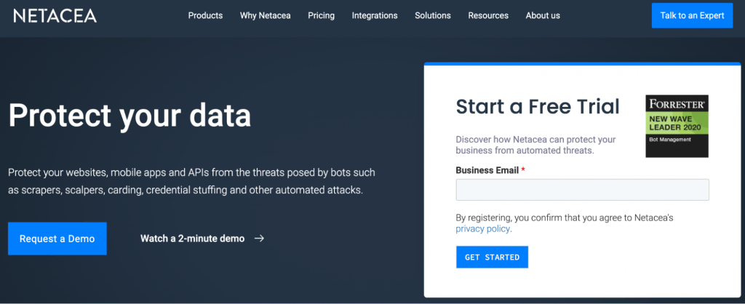Click the Protect your data headline
The height and width of the screenshot is (304, 745).
[x=130, y=116]
